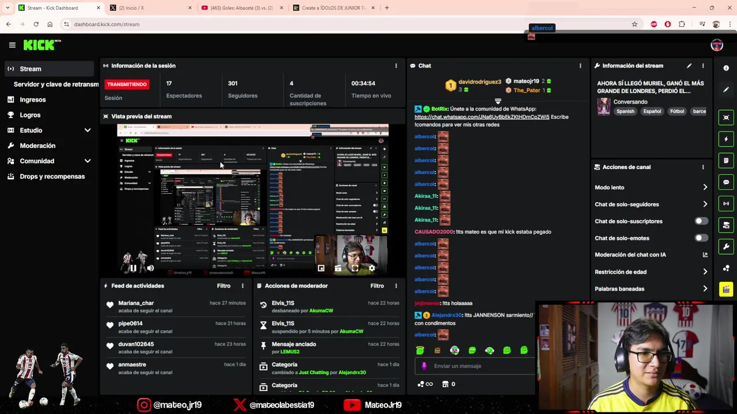Open a new browser tab with plus
737x414 pixels.
pos(387,8)
